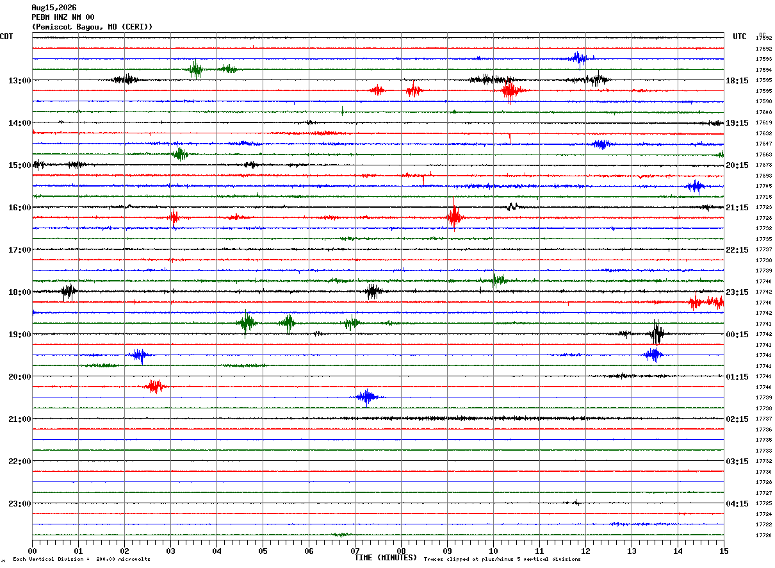Image resolution: width=775 pixels, height=568 pixels.
Task: Select the CDT timezone label
Action: tap(6, 37)
